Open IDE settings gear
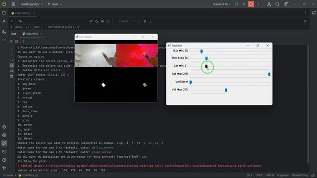The width and height of the screenshot is (317, 178). (286, 4)
